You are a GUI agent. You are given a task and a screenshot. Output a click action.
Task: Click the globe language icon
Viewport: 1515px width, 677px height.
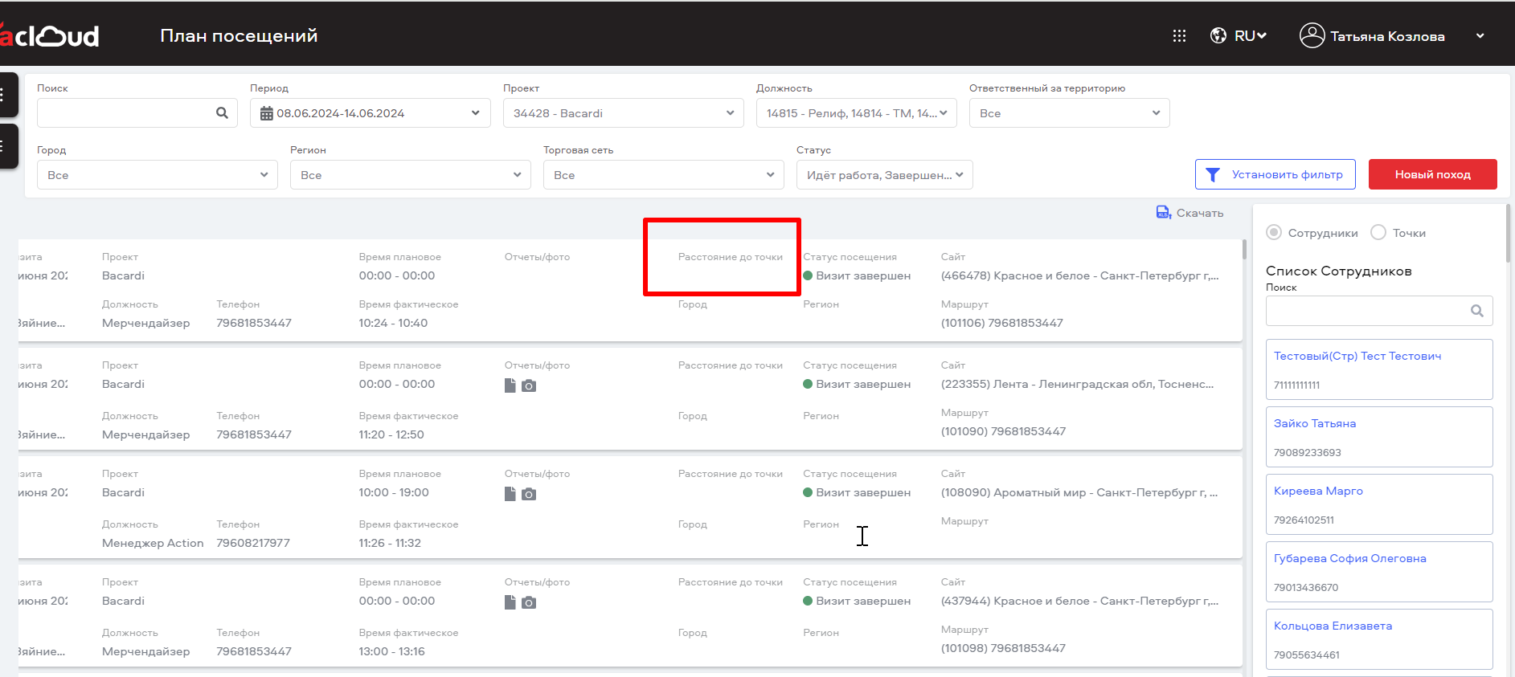(1218, 35)
